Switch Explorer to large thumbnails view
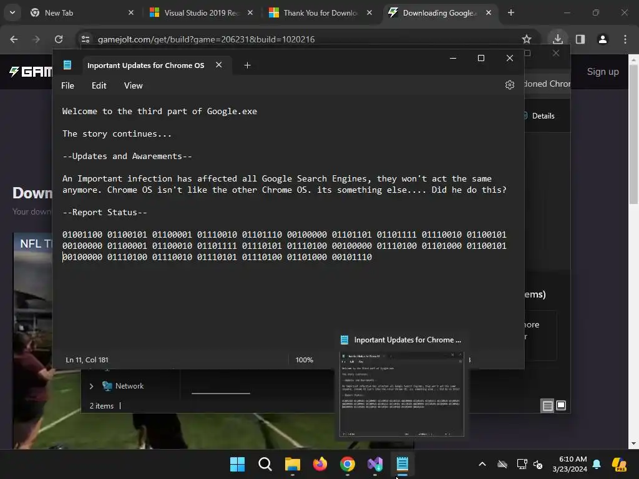 point(561,405)
